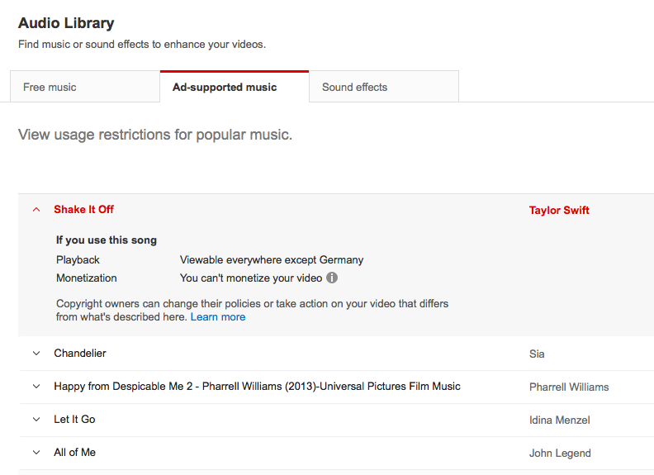Switch to the Free music tab

pyautogui.click(x=50, y=88)
